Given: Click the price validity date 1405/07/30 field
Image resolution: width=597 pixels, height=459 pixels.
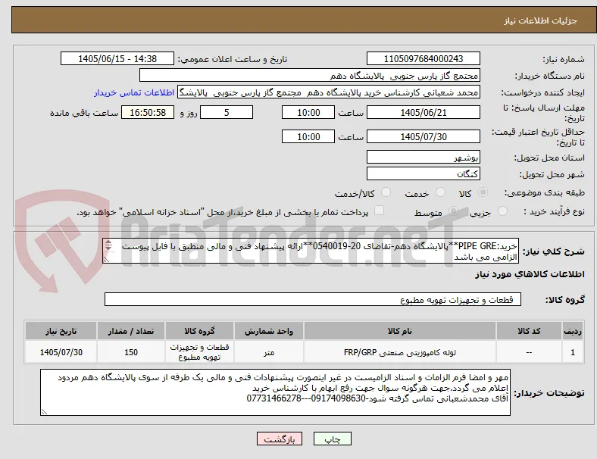Looking at the screenshot, I should pyautogui.click(x=423, y=136).
